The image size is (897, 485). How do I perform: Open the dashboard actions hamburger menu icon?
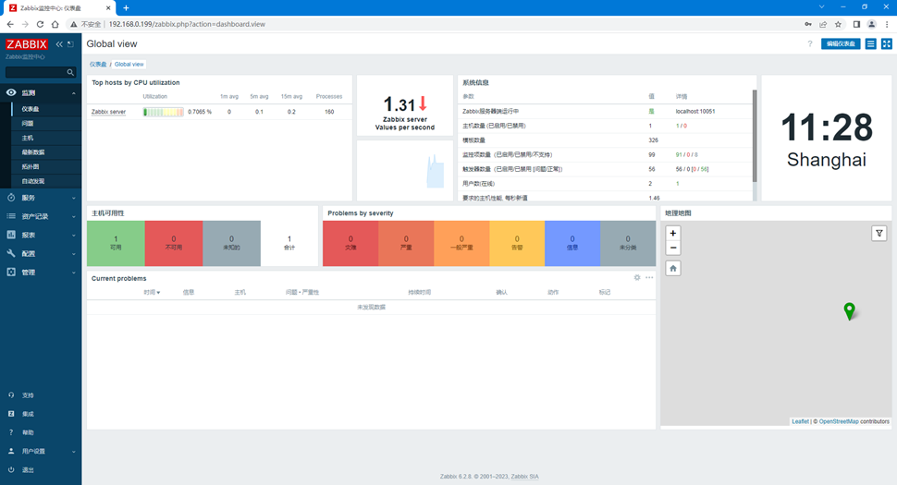(871, 44)
